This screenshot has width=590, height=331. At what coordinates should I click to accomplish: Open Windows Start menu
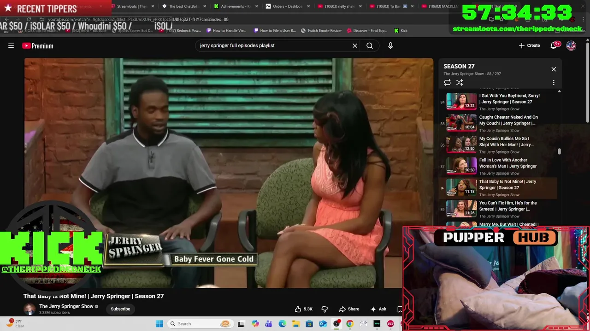pyautogui.click(x=159, y=324)
